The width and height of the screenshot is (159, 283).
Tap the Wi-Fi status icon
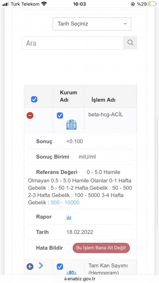point(44,4)
